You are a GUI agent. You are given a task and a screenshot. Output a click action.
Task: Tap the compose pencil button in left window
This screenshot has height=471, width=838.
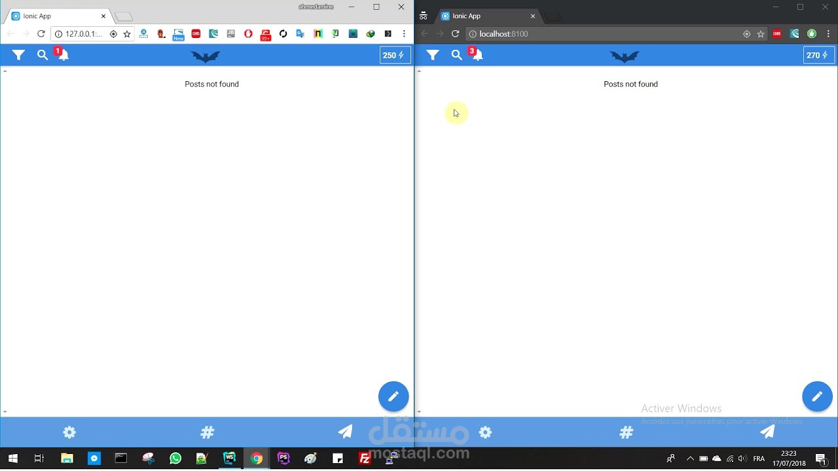(x=393, y=396)
